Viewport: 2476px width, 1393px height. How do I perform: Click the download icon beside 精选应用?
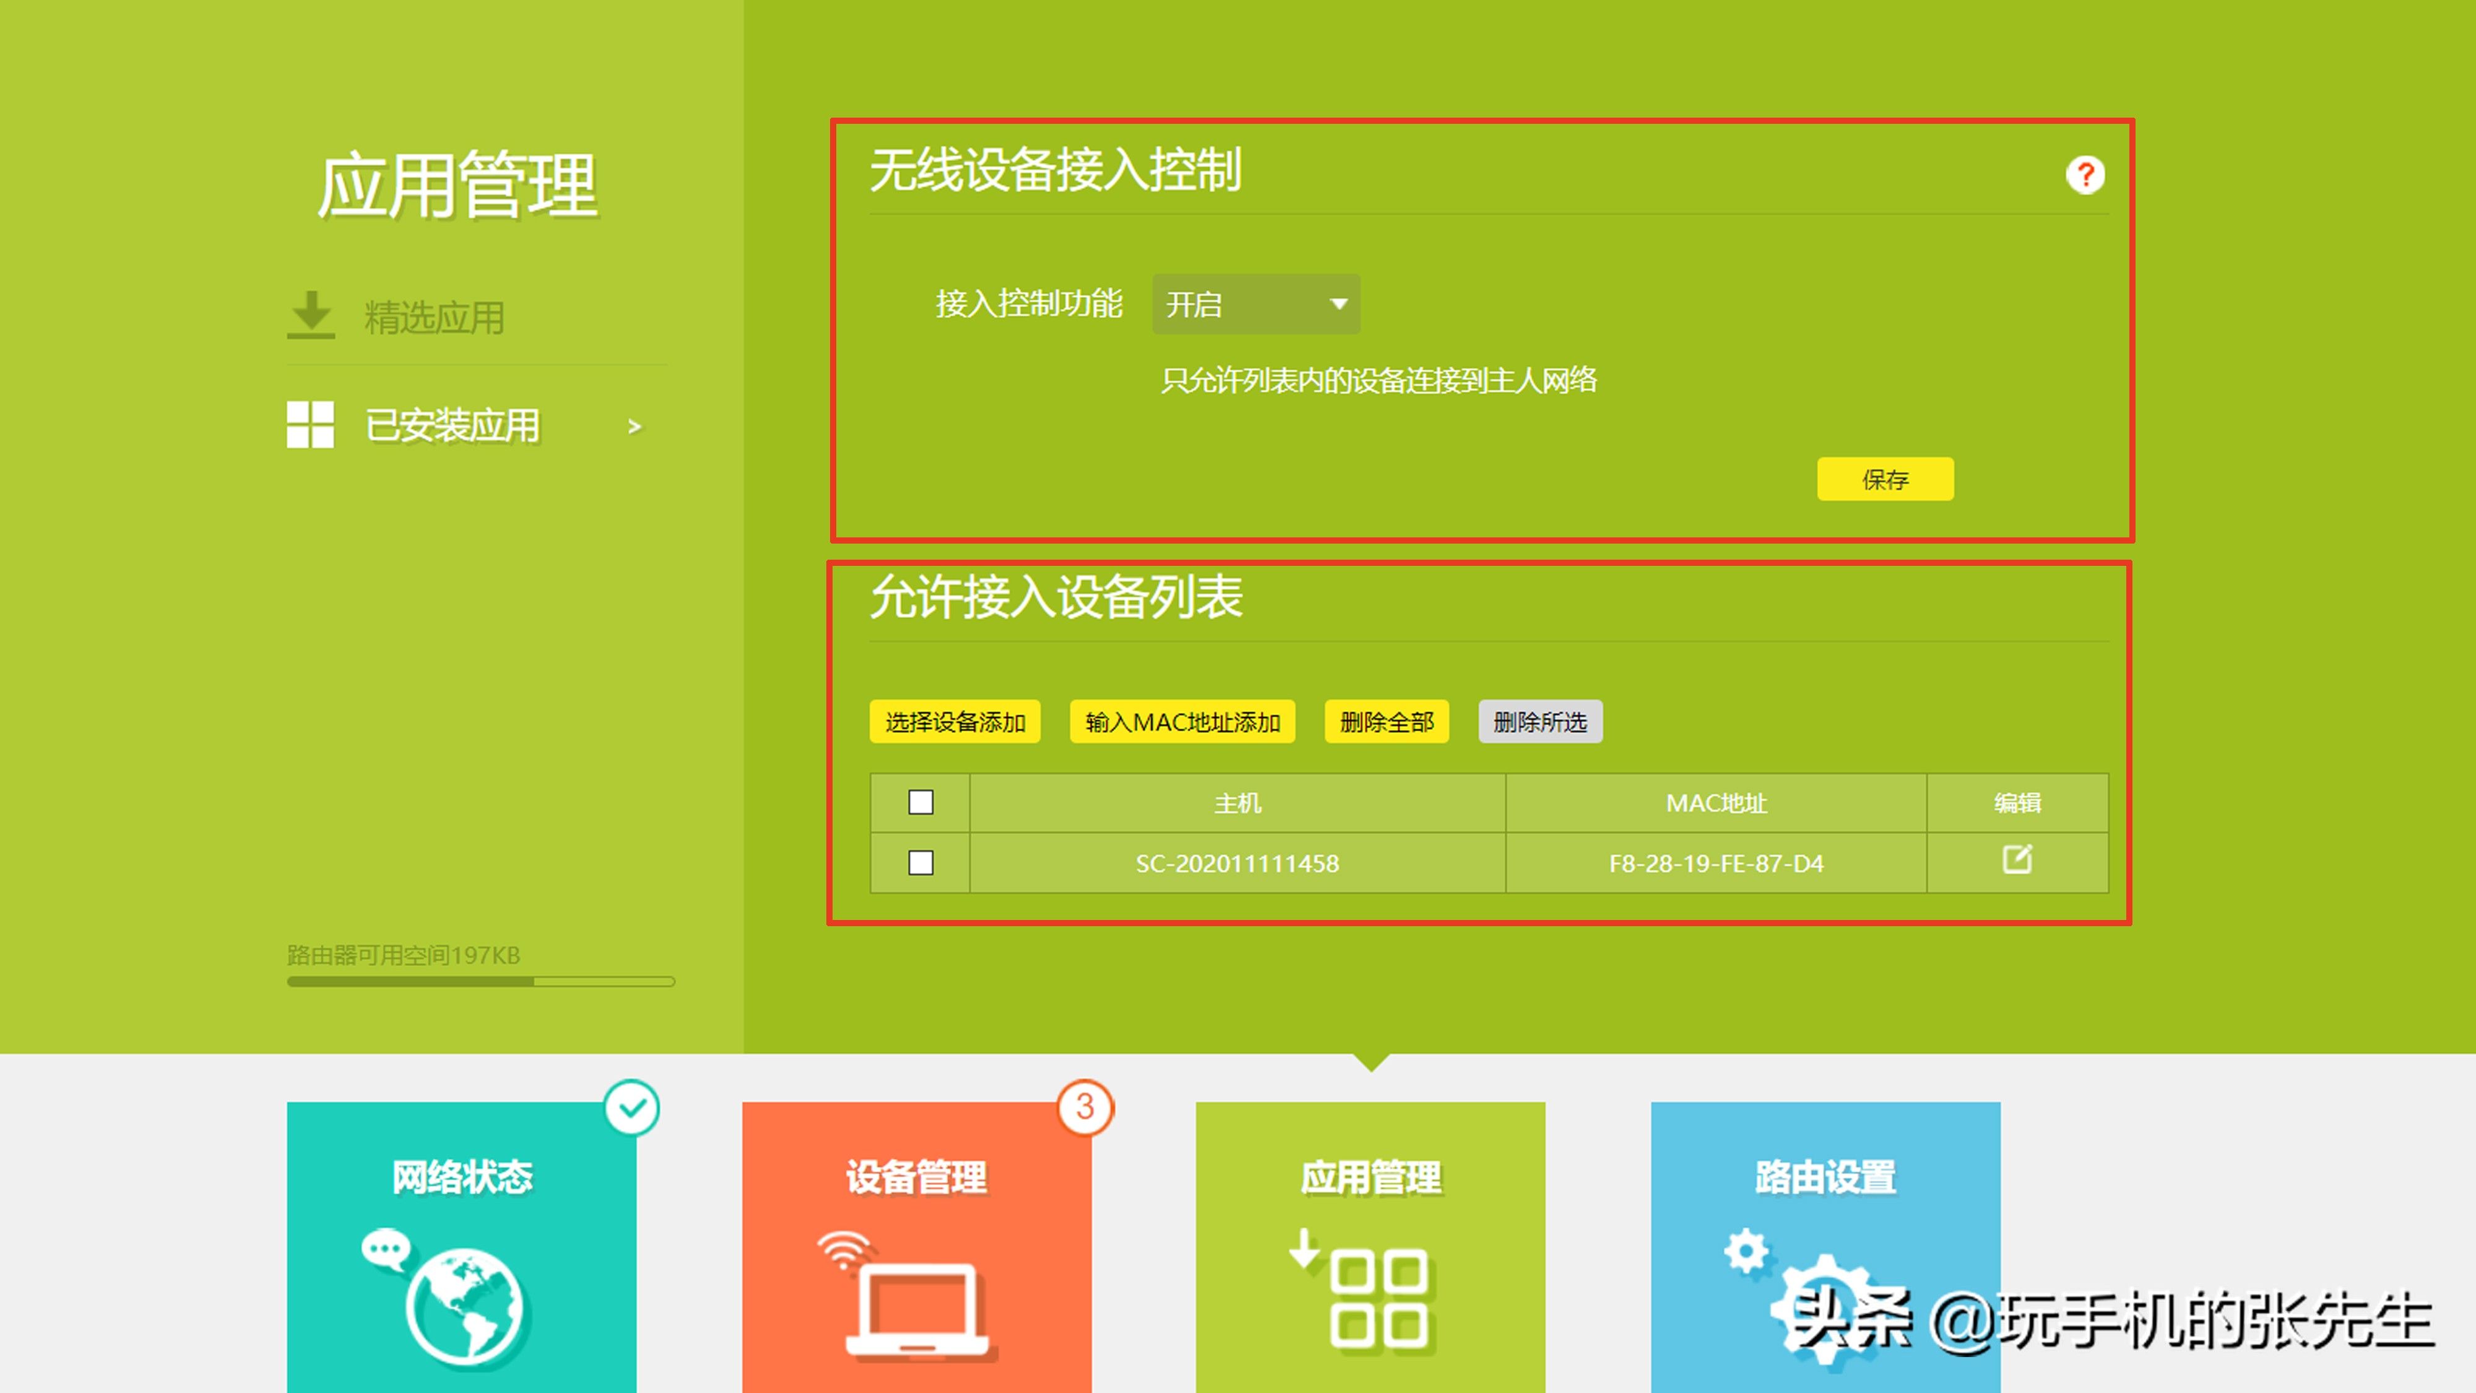coord(311,315)
